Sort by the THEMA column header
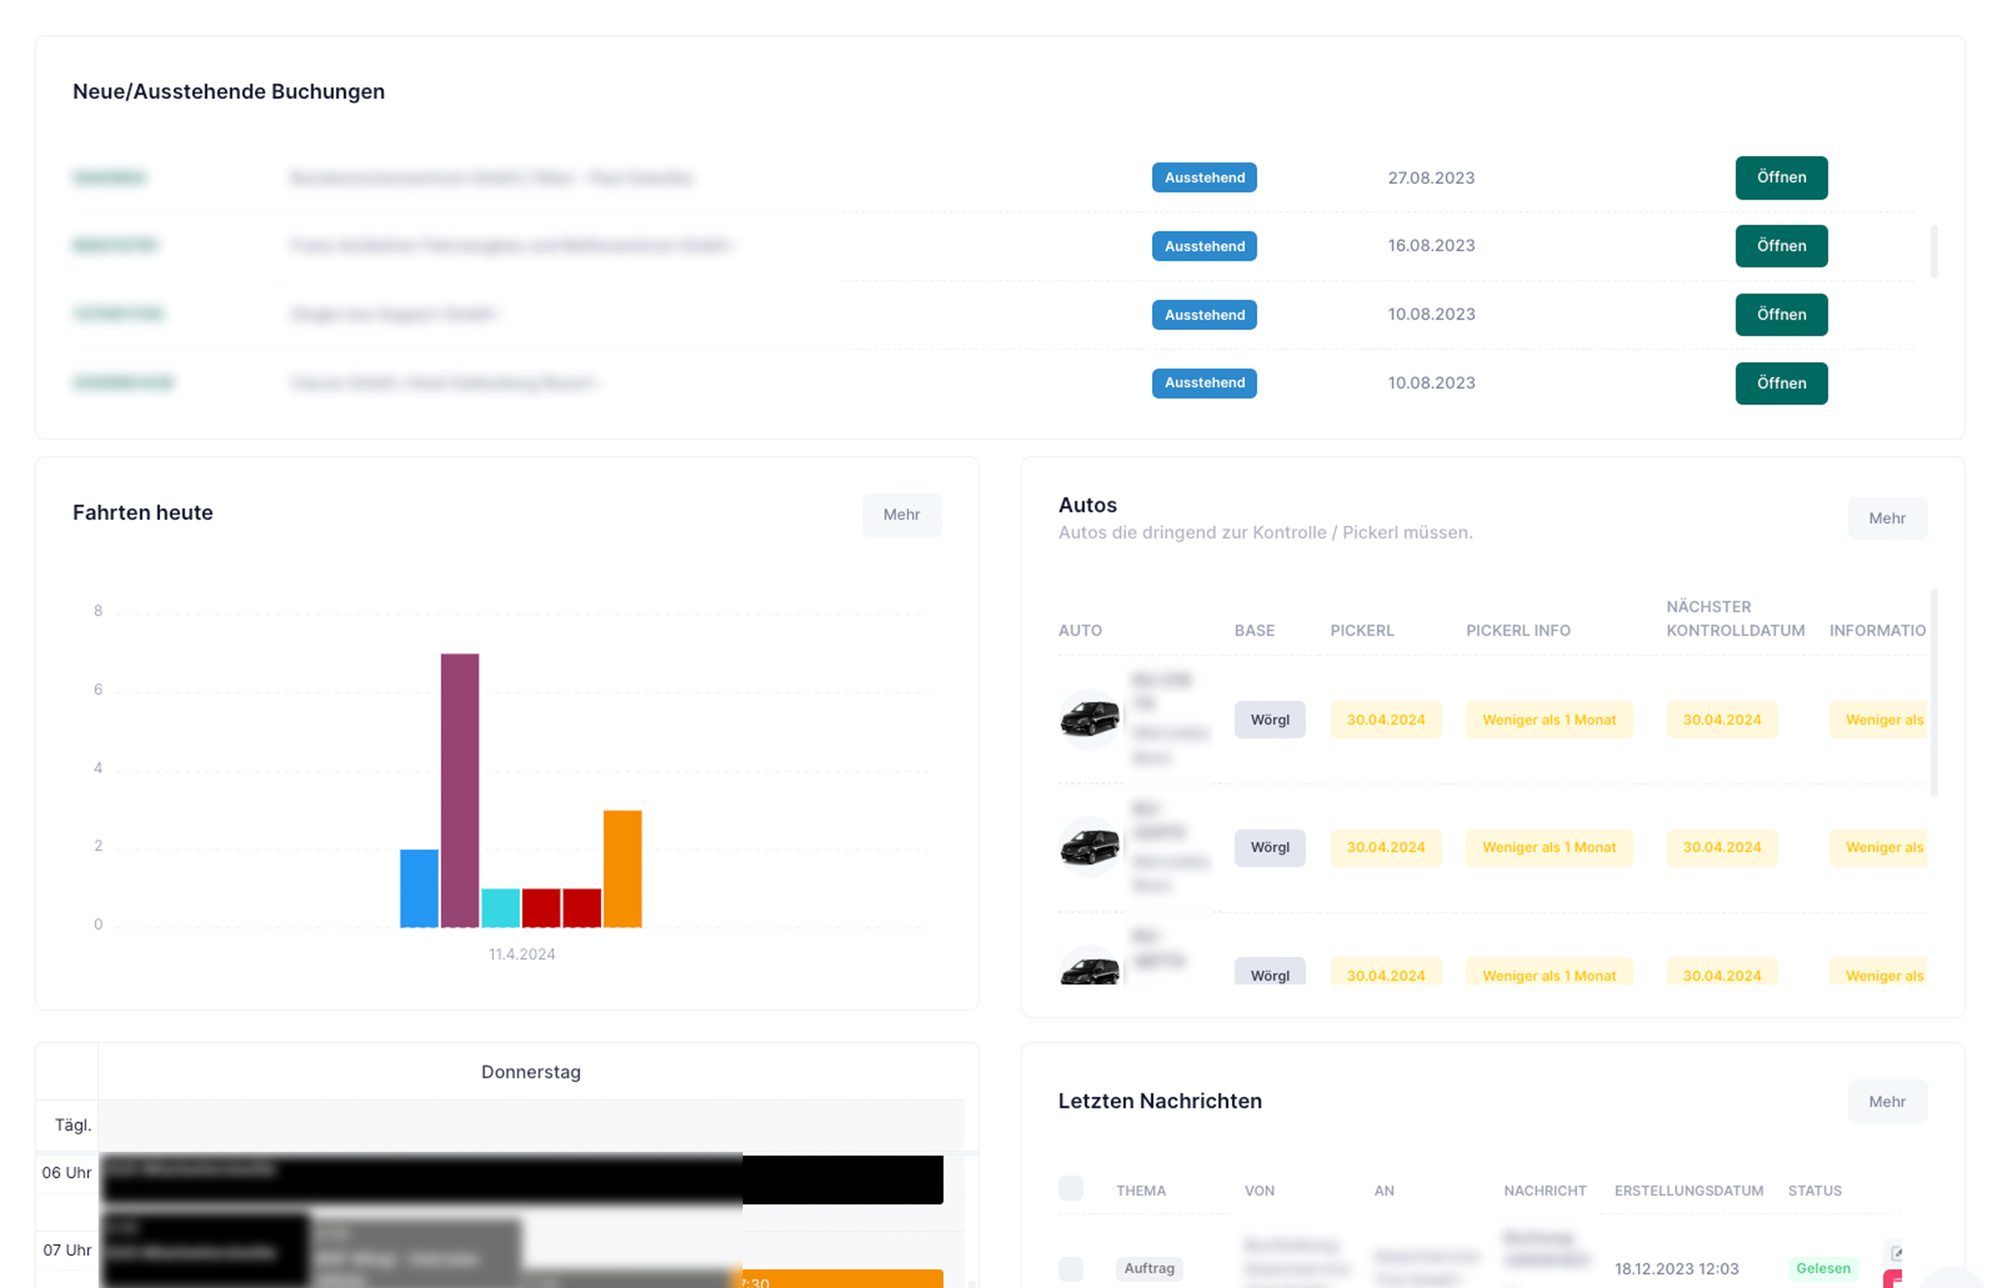The image size is (1993, 1288). (1140, 1190)
